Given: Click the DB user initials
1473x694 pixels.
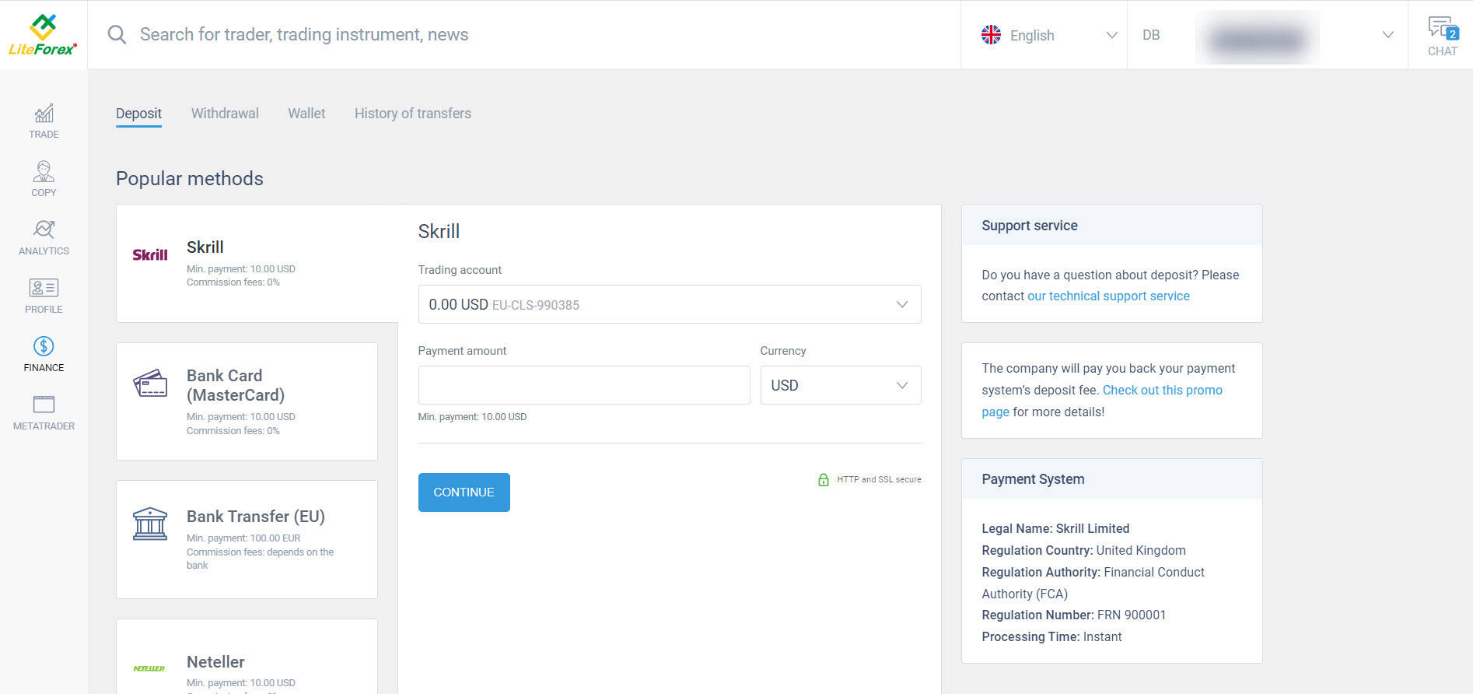Looking at the screenshot, I should pos(1151,35).
